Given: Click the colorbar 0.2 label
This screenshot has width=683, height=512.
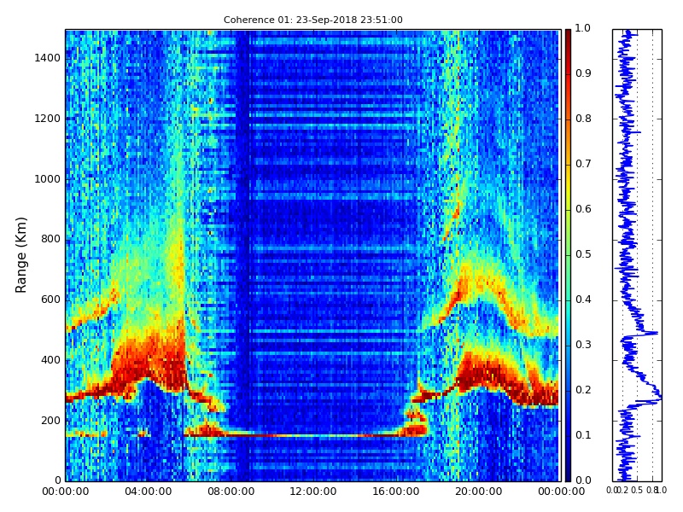Looking at the screenshot, I should (x=583, y=390).
